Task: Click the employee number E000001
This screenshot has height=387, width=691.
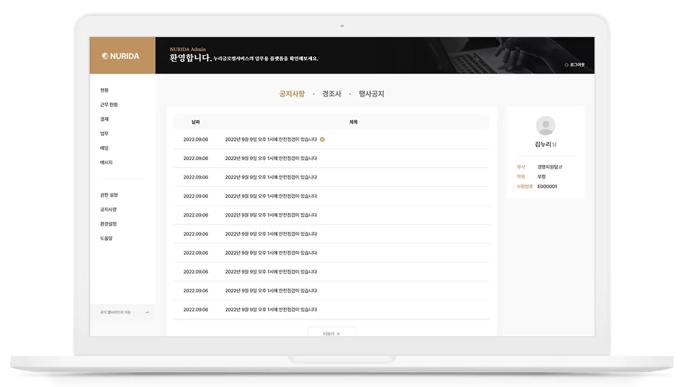Action: (x=547, y=186)
